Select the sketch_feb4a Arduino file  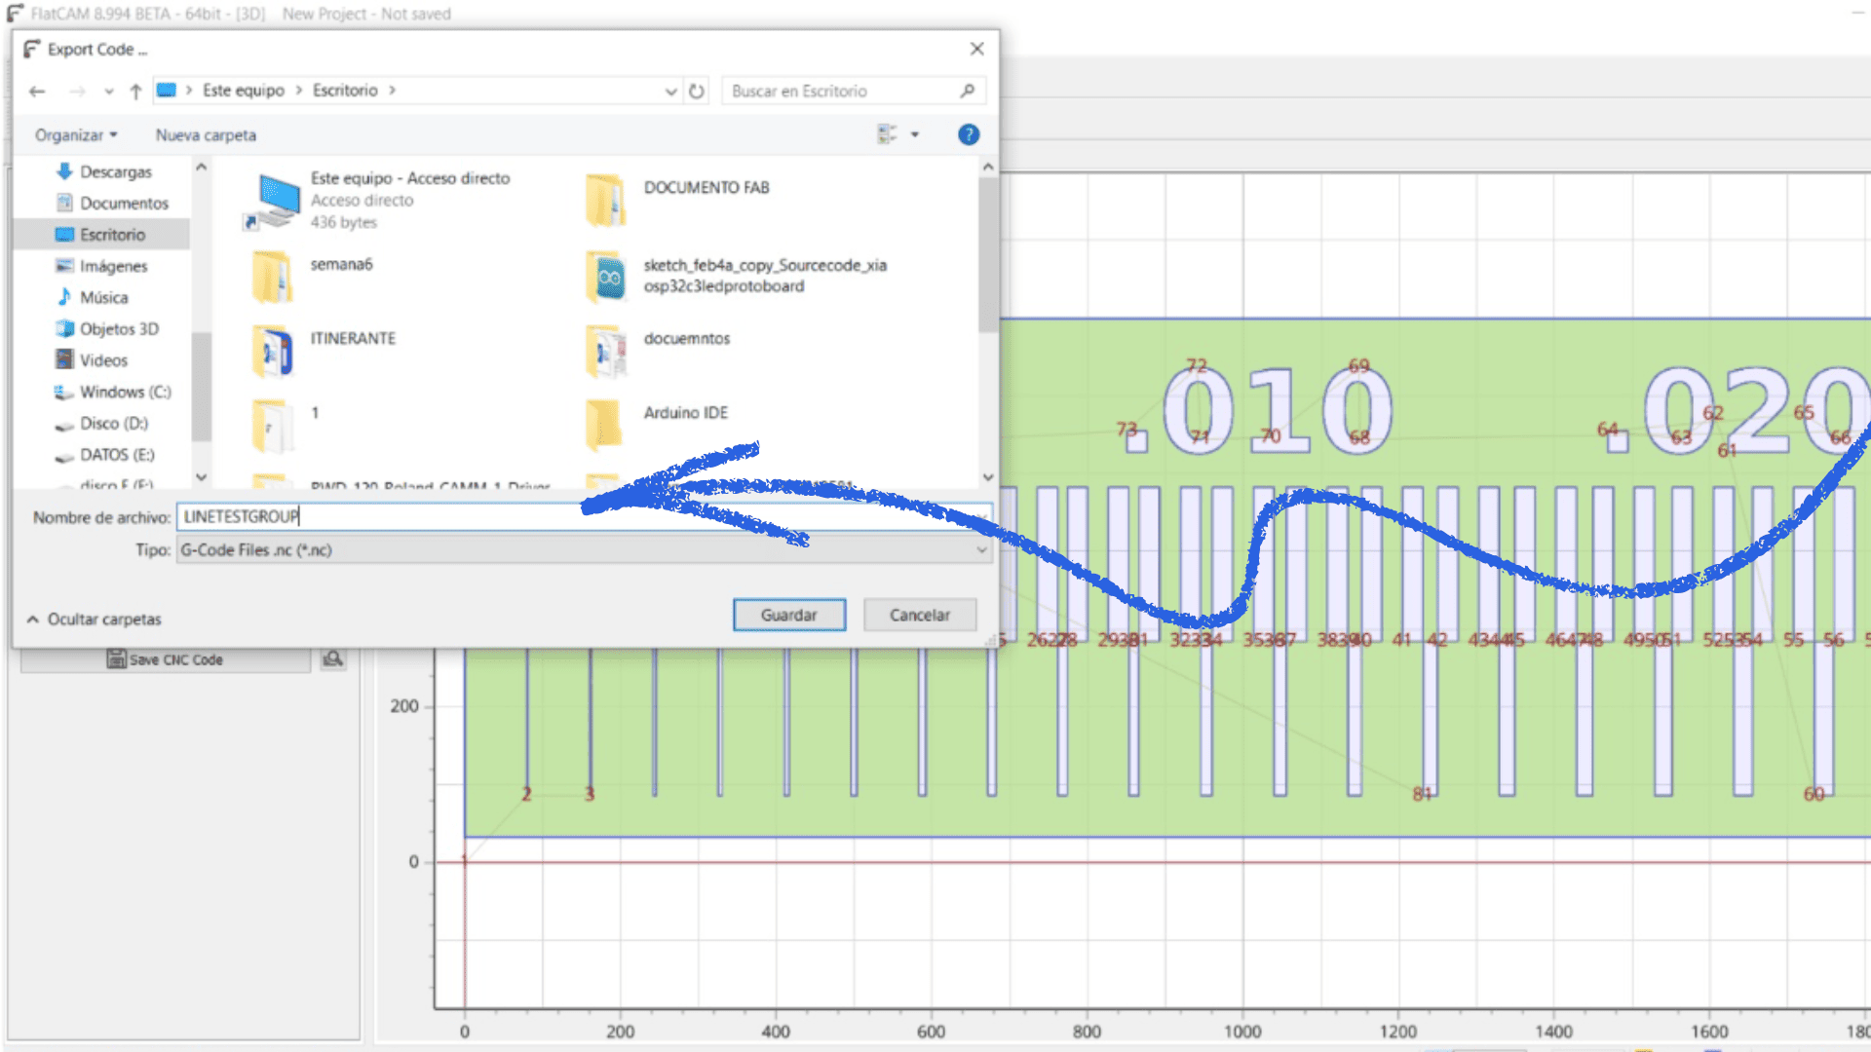764,276
